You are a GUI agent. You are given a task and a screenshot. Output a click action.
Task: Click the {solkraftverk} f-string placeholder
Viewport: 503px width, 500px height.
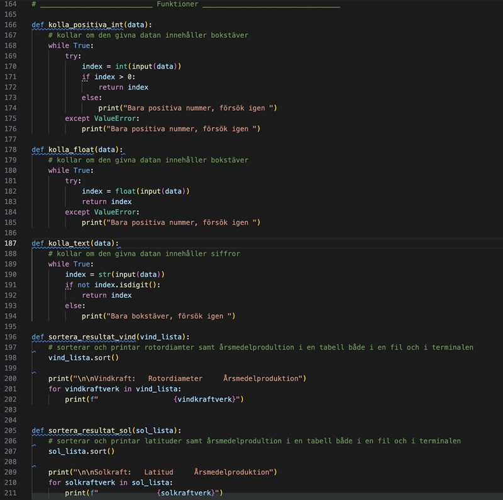pos(187,492)
